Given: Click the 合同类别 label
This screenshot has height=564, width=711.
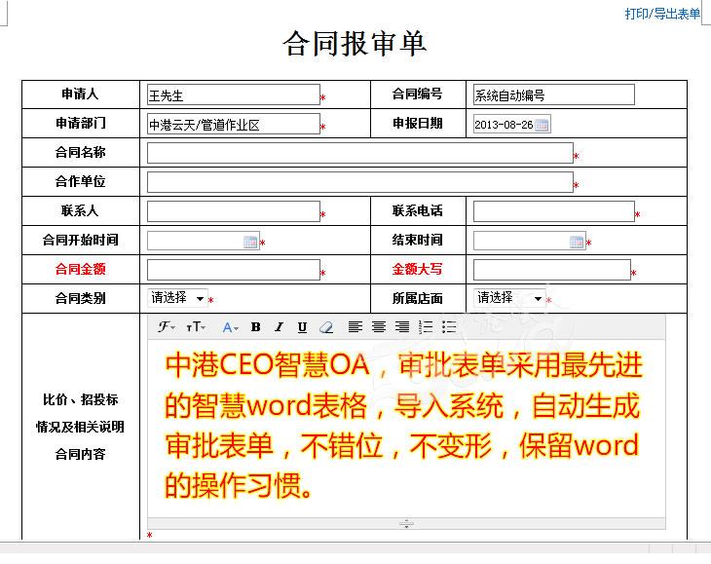Looking at the screenshot, I should point(80,298).
